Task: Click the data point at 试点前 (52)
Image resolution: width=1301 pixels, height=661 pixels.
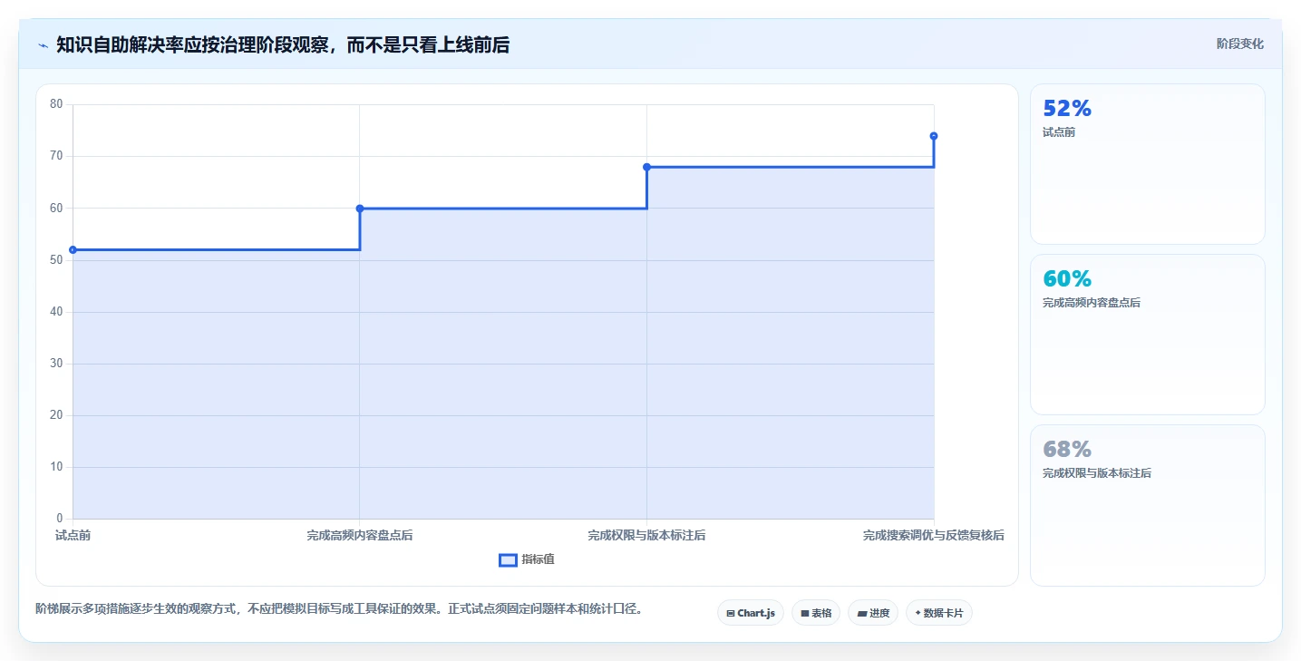Action: 73,250
